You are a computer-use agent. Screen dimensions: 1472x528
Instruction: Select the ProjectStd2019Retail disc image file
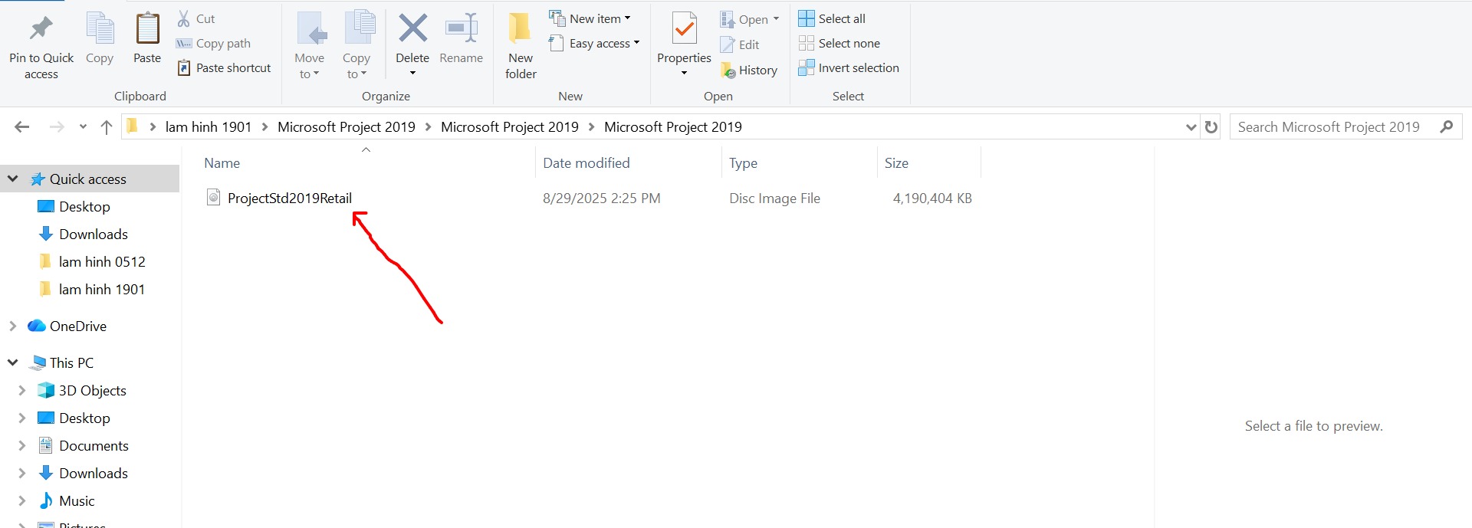pos(289,198)
